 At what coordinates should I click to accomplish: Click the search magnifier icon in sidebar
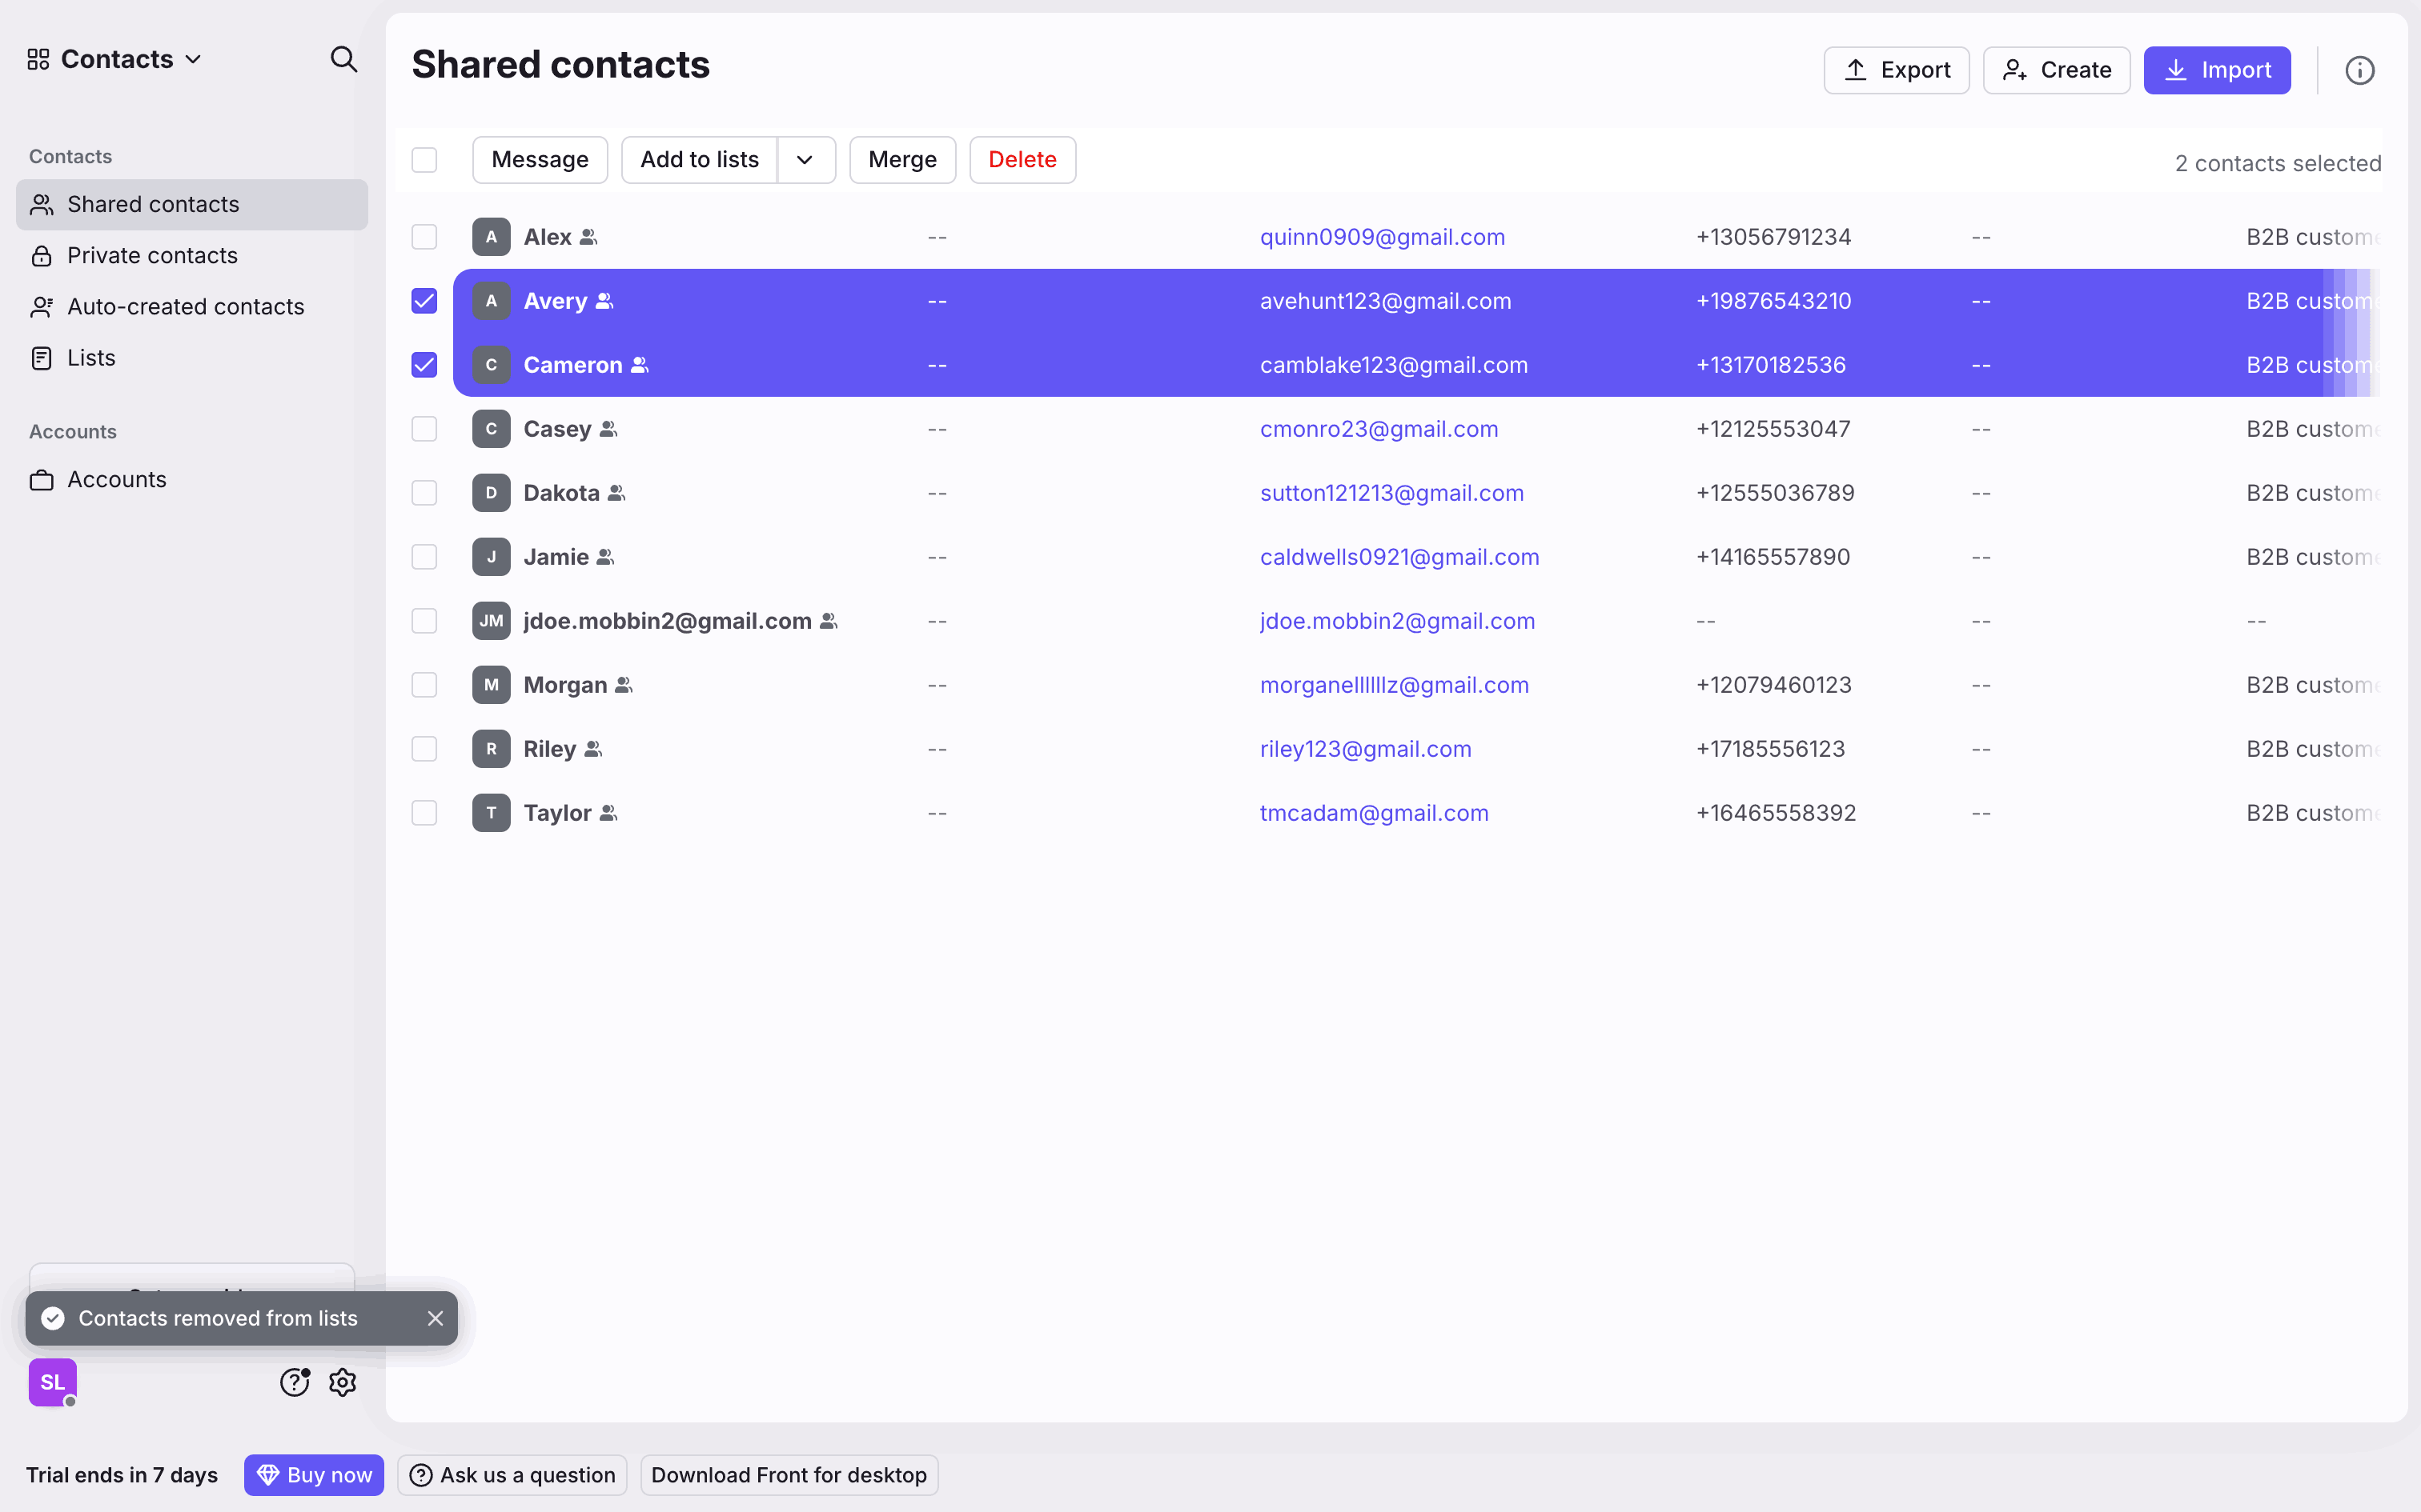click(x=343, y=60)
